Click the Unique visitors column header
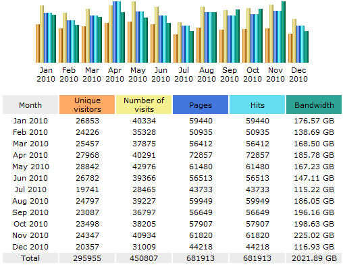This screenshot has width=343, height=265. pos(87,105)
